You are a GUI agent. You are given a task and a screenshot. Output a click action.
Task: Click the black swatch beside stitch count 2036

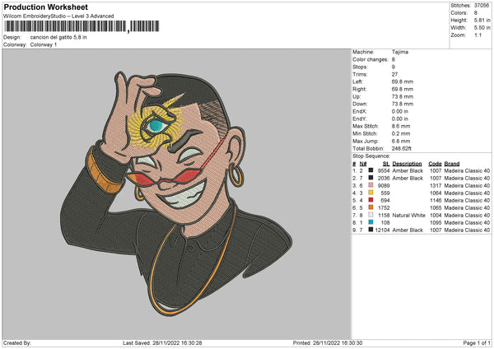(x=370, y=178)
